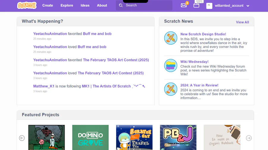
Task: Click the Wiki Wednesday news icon
Action: click(171, 65)
